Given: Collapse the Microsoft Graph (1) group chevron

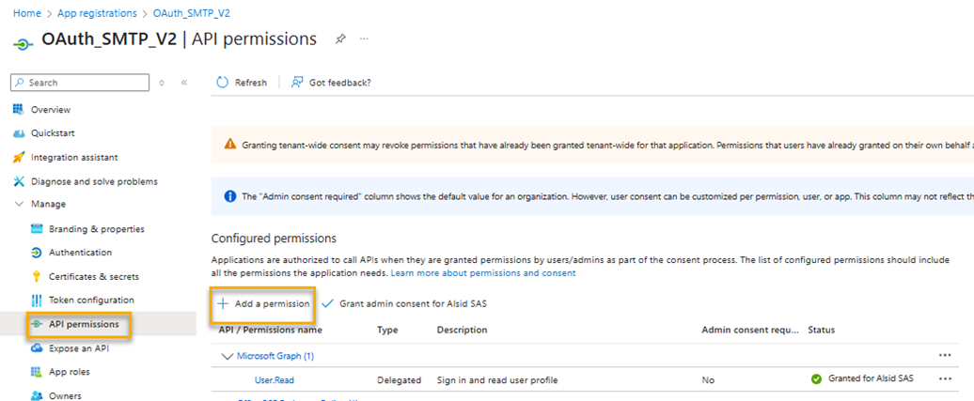Looking at the screenshot, I should 227,356.
